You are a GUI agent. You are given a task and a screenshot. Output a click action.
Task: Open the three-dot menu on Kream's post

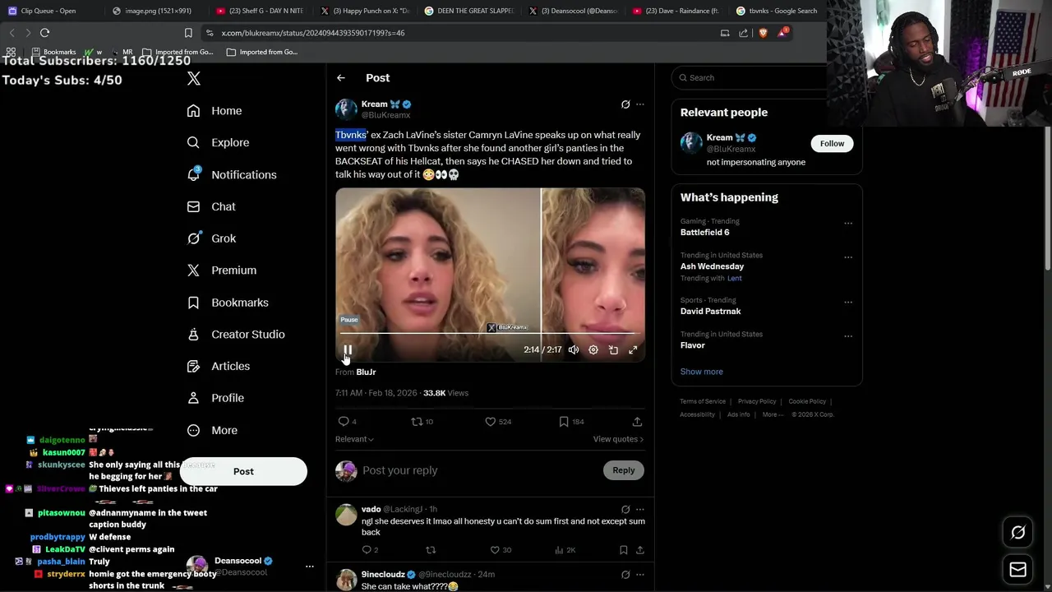point(640,104)
